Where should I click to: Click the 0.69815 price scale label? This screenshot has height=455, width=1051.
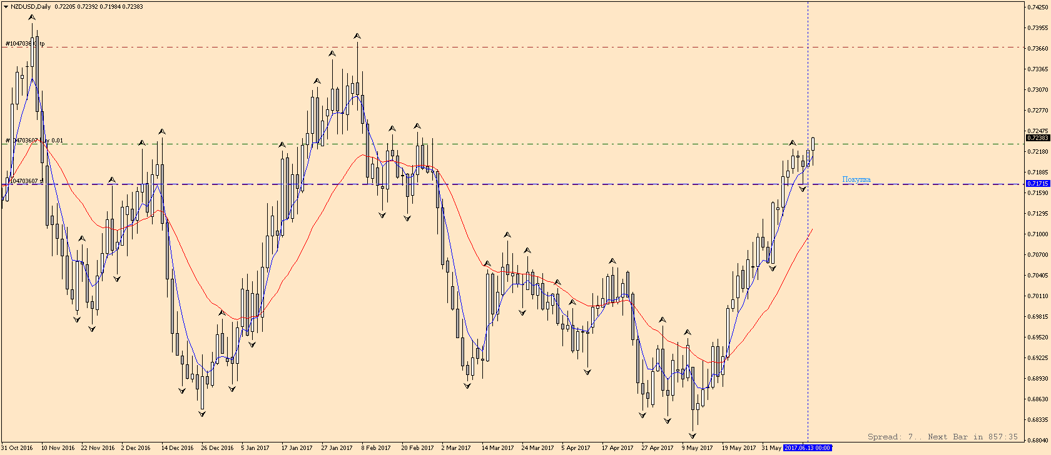[x=1038, y=317]
